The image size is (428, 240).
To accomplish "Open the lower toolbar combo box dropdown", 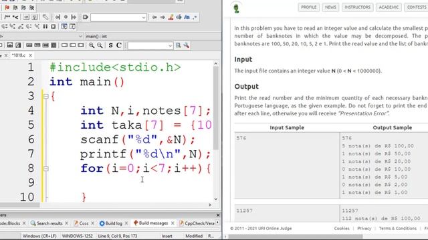I will pos(170,45).
